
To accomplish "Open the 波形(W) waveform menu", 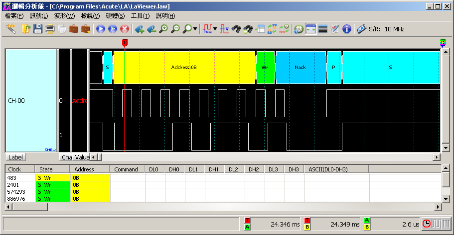I will pyautogui.click(x=64, y=16).
